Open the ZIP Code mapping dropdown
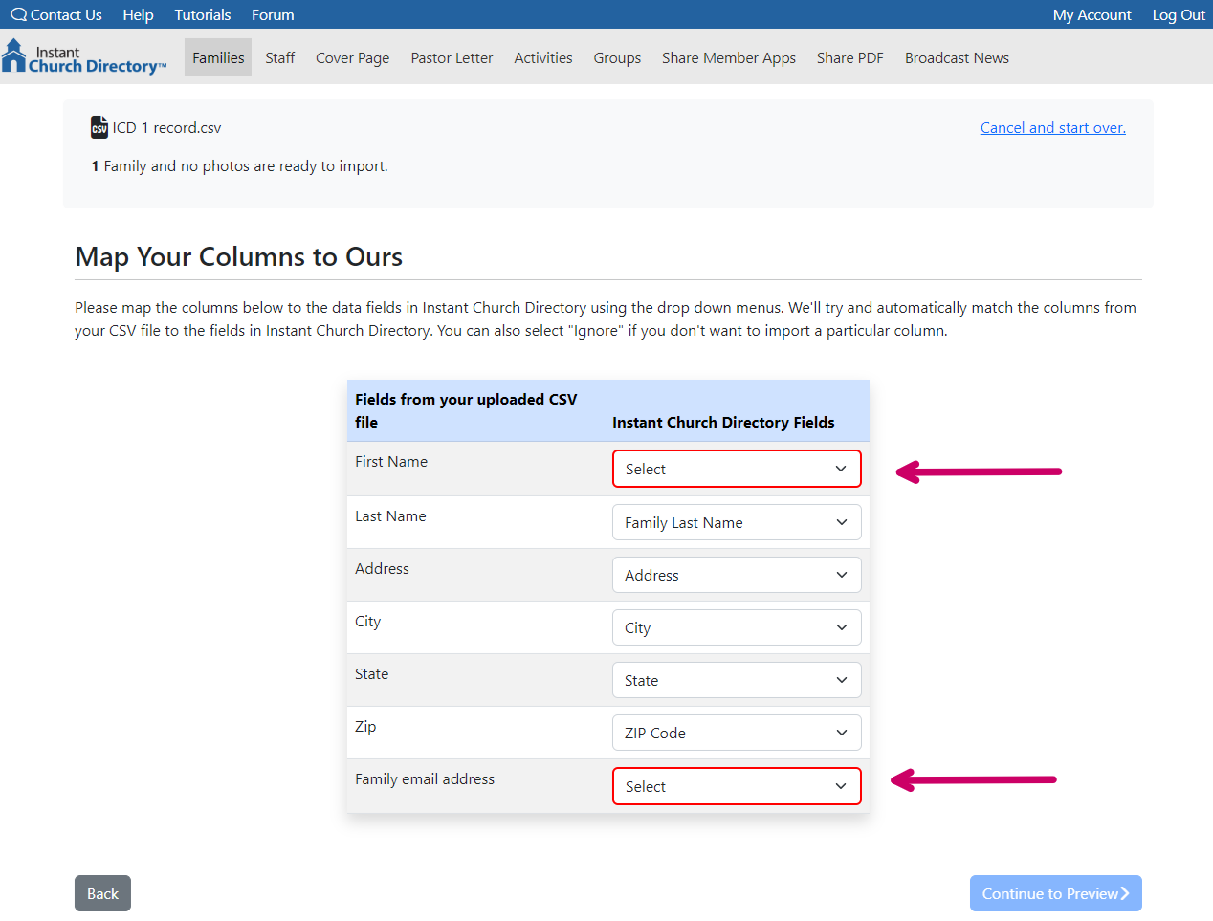Image resolution: width=1213 pixels, height=921 pixels. point(737,733)
